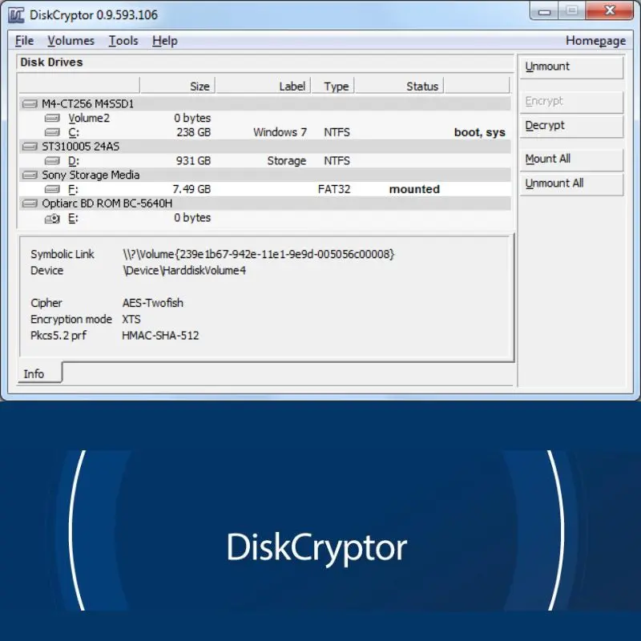
Task: Click the Decrypt button
Action: tap(570, 126)
